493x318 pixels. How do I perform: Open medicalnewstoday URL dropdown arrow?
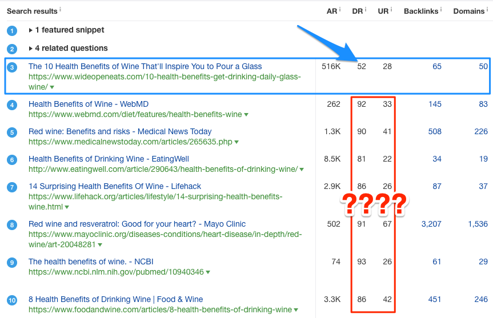pyautogui.click(x=237, y=142)
